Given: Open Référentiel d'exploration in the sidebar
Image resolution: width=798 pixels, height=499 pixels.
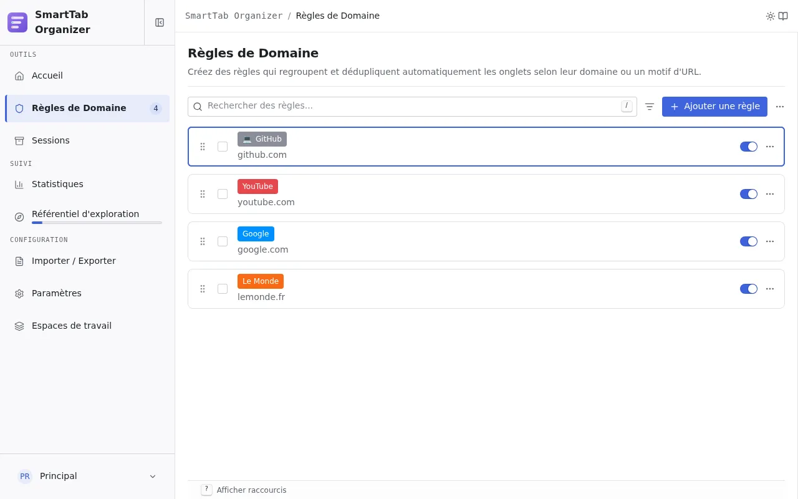Looking at the screenshot, I should (87, 217).
